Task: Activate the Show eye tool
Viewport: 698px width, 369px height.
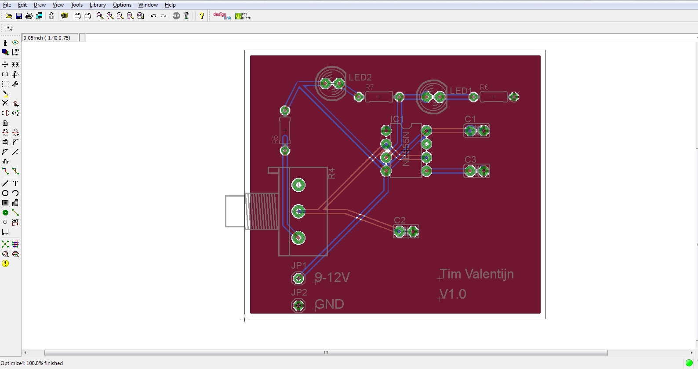Action: 15,43
